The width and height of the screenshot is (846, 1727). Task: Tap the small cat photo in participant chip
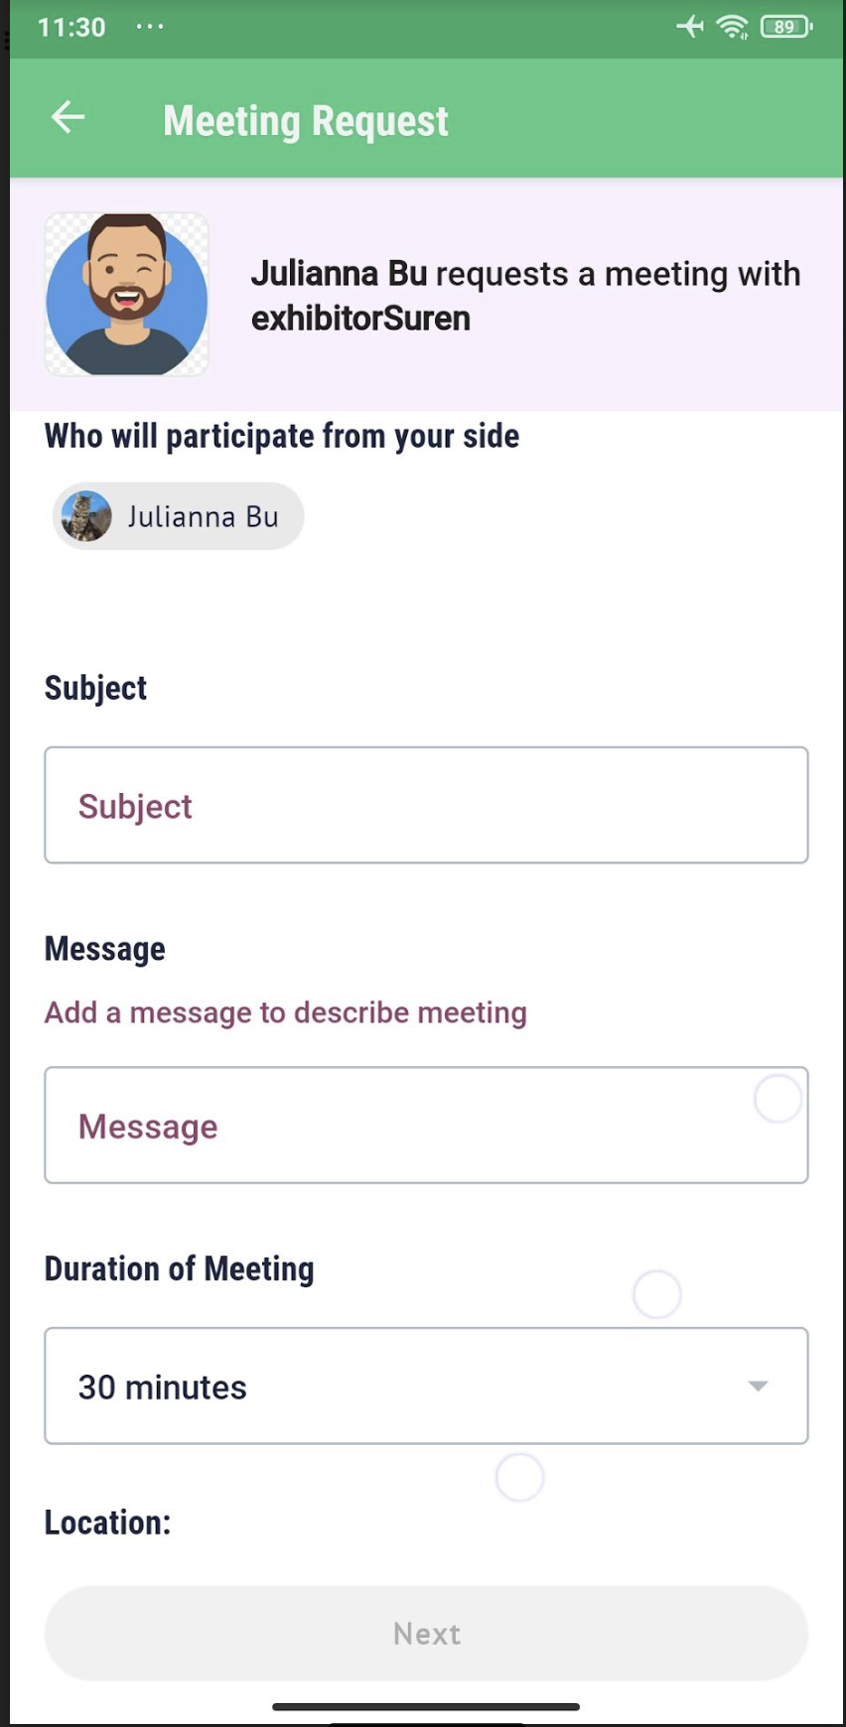coord(86,517)
